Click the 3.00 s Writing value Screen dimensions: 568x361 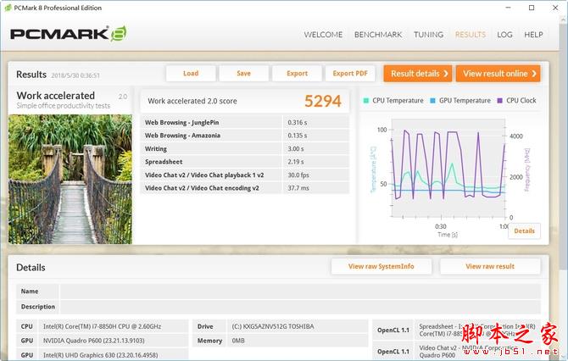[x=296, y=149]
